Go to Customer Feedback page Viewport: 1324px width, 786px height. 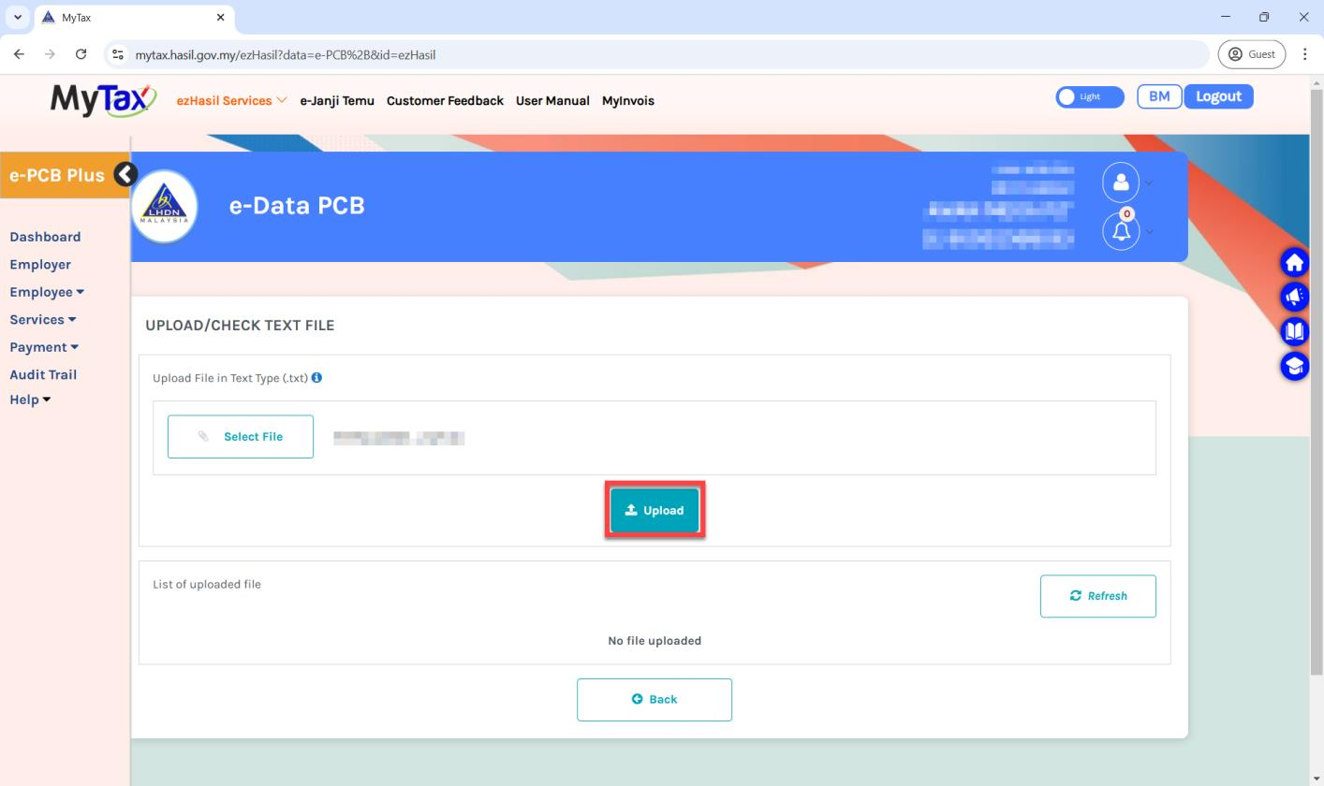coord(446,100)
